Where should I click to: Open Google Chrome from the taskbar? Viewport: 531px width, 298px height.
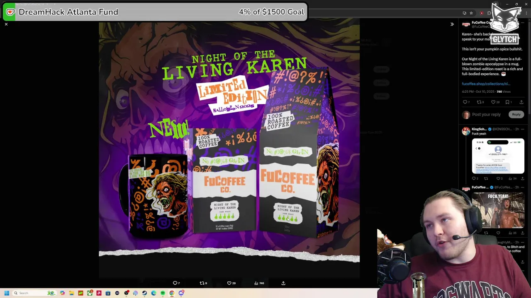[x=172, y=293]
